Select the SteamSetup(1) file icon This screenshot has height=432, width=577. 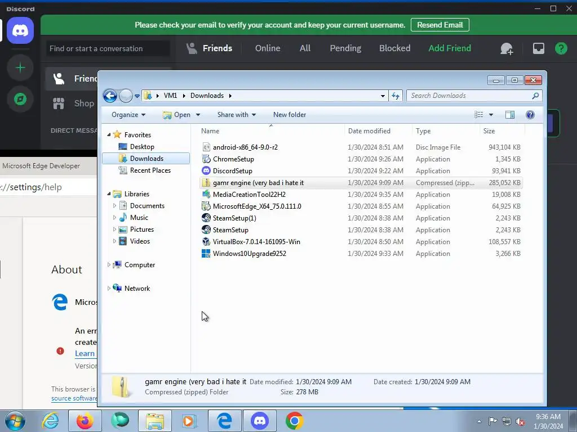[206, 218]
